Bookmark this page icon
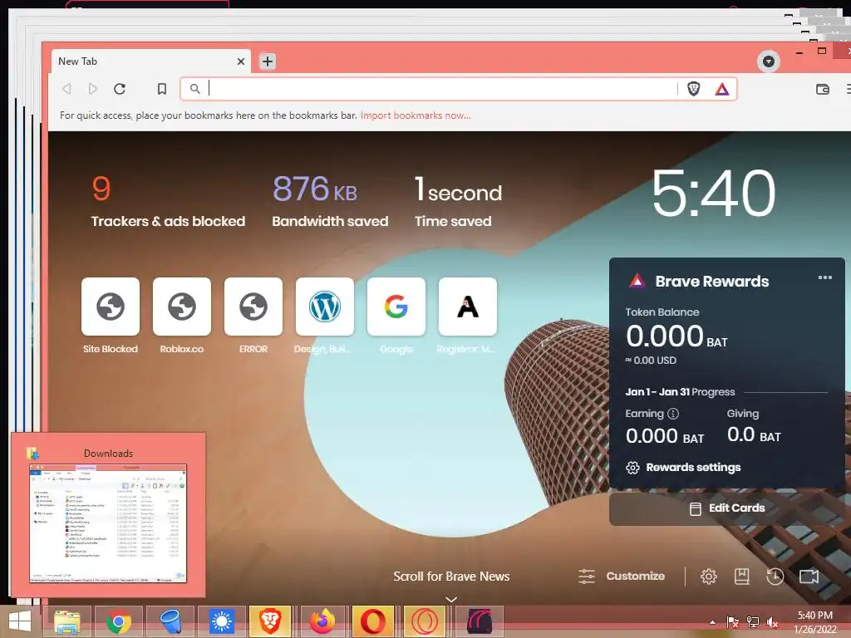 click(162, 88)
